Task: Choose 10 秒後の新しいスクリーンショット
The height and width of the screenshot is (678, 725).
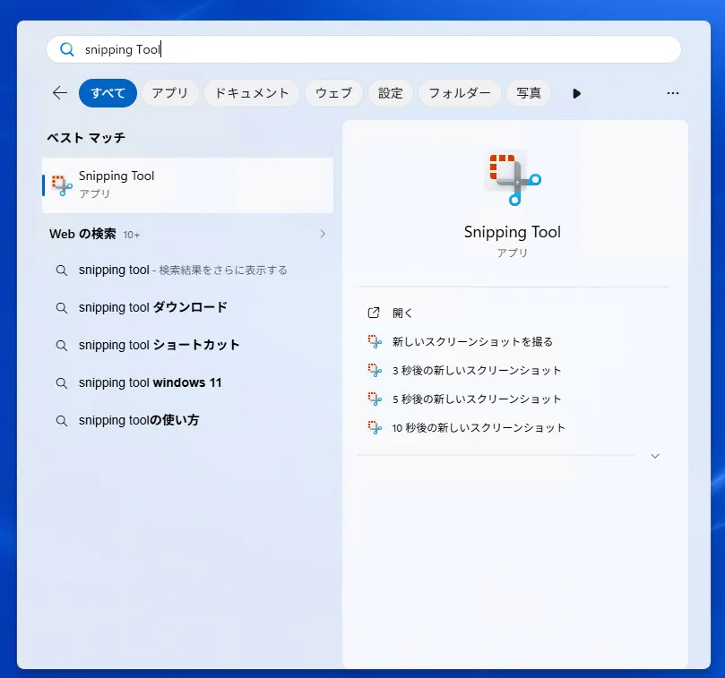Action: [479, 427]
